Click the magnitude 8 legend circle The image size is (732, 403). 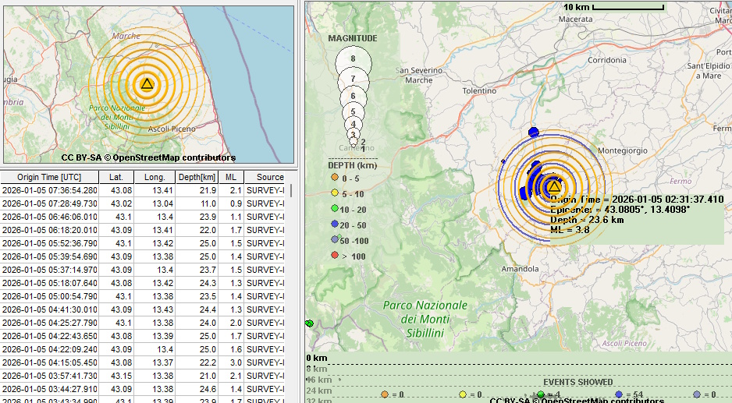(x=353, y=60)
